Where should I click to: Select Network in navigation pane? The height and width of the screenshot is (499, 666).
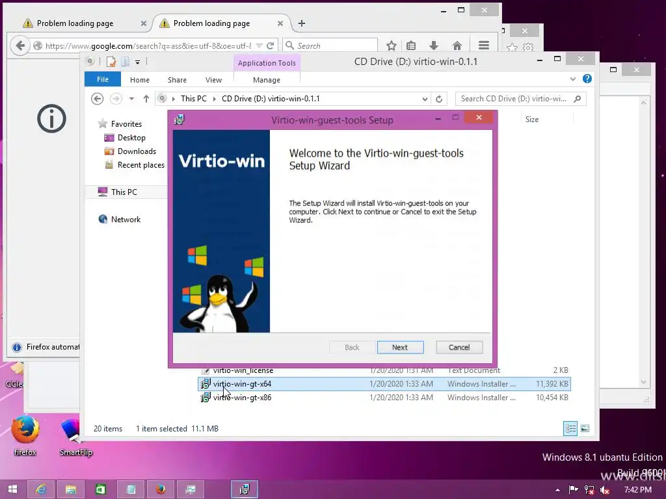(x=126, y=220)
